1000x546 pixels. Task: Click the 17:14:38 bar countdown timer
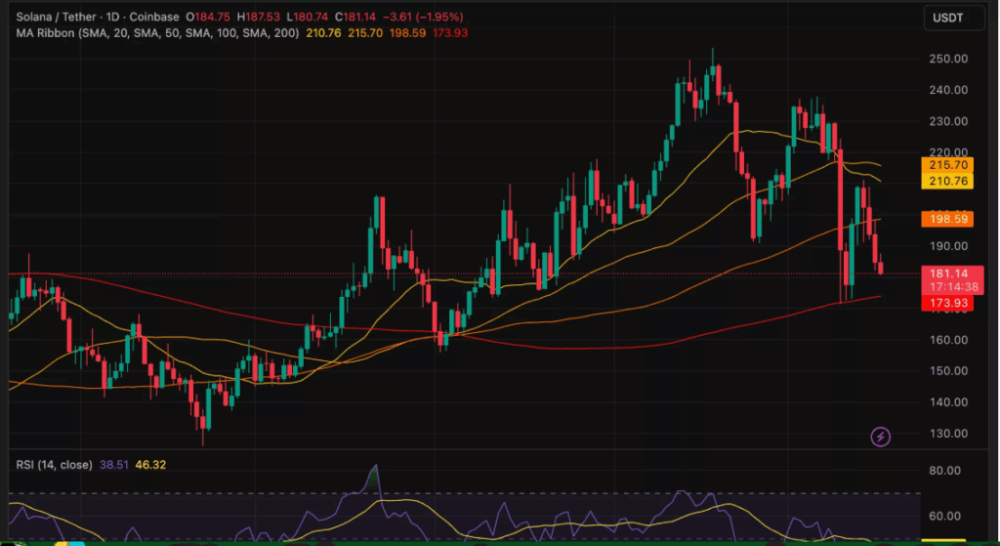tap(945, 289)
